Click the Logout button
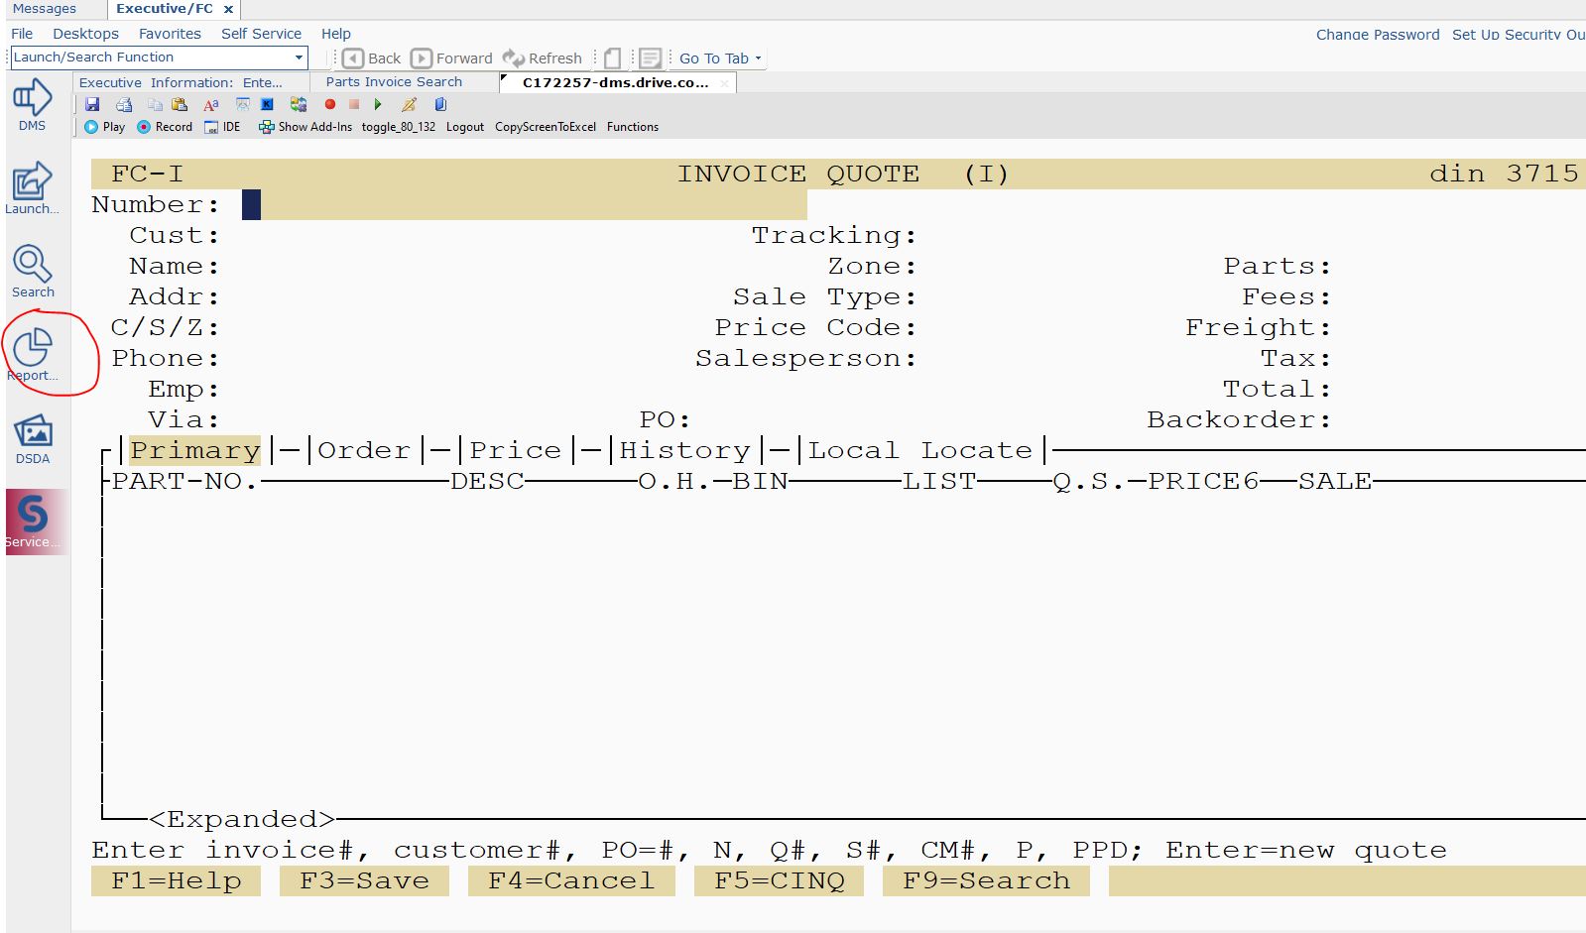Screen dimensions: 1586x933 (465, 127)
